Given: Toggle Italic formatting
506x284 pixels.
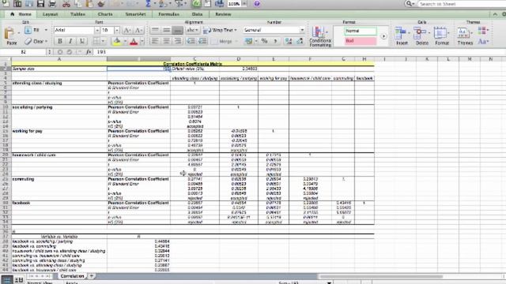Looking at the screenshot, I should [70, 41].
